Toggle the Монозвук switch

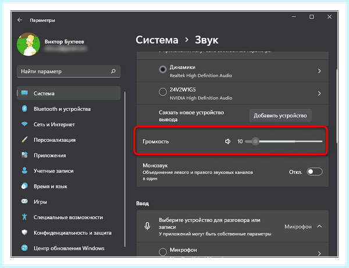tap(315, 171)
